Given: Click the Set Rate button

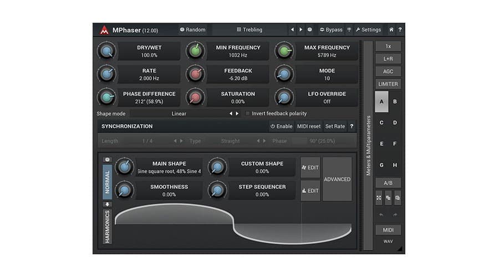Looking at the screenshot, I should tap(335, 126).
